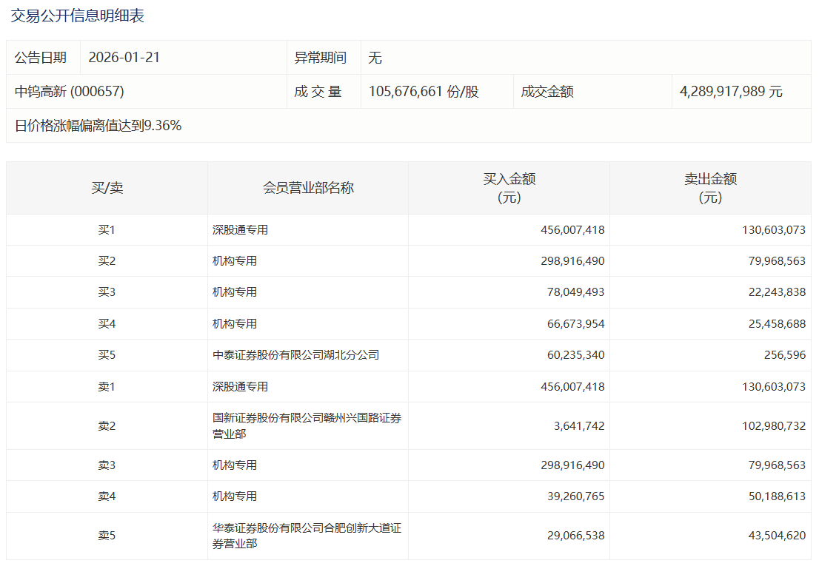Open 中泰证券股份有限公司湖北分公司 entry
This screenshot has width=819, height=566.
[x=295, y=355]
